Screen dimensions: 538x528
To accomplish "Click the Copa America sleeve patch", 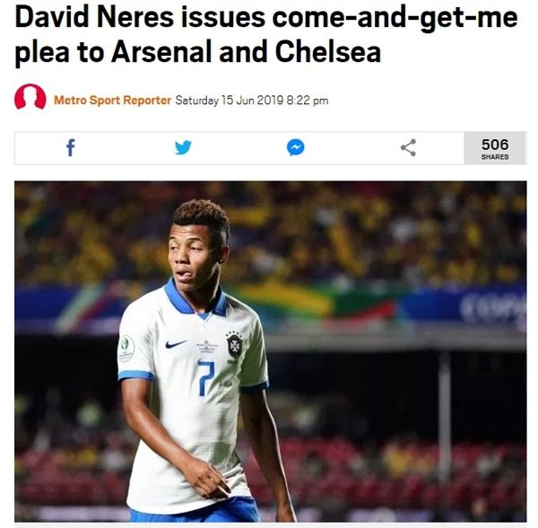I will tap(126, 348).
